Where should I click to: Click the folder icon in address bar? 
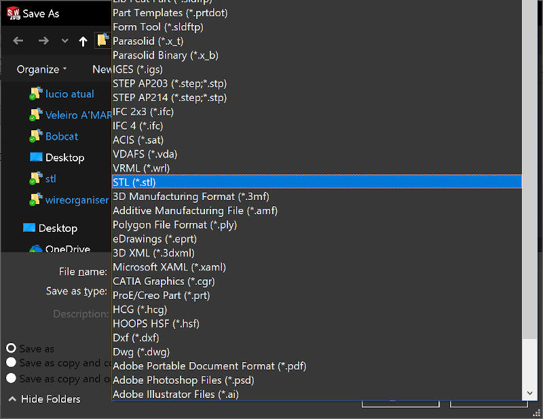point(103,40)
